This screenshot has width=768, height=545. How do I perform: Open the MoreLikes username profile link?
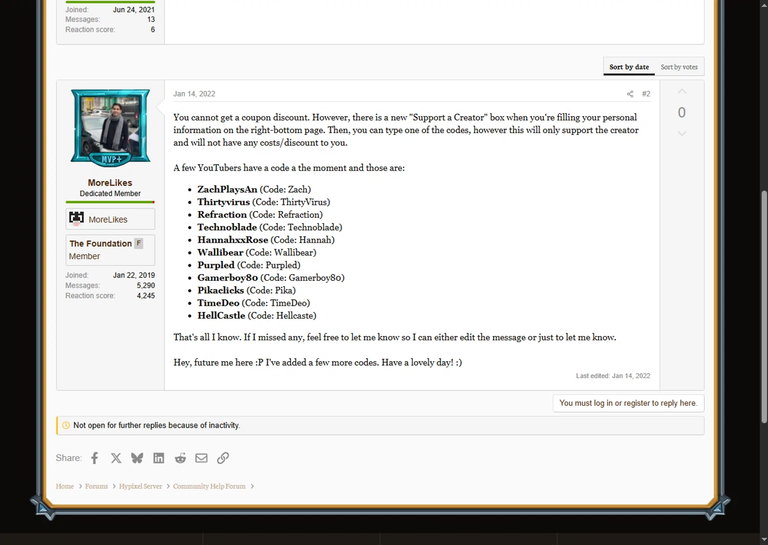click(110, 183)
